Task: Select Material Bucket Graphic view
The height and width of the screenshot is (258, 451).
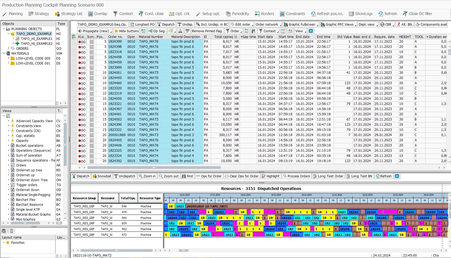Action: 33,214
